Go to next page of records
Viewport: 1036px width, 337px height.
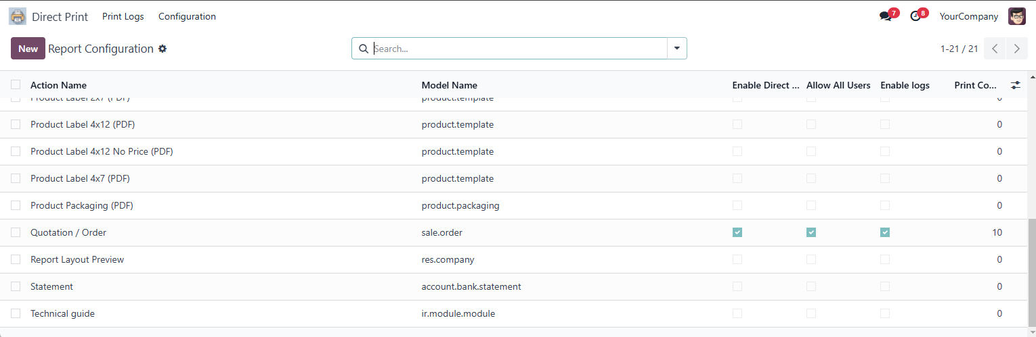click(x=1016, y=49)
